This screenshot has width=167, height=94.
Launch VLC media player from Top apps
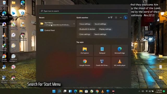[120, 63]
